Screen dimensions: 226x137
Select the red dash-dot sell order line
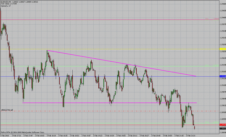pyautogui.click(x=110, y=111)
